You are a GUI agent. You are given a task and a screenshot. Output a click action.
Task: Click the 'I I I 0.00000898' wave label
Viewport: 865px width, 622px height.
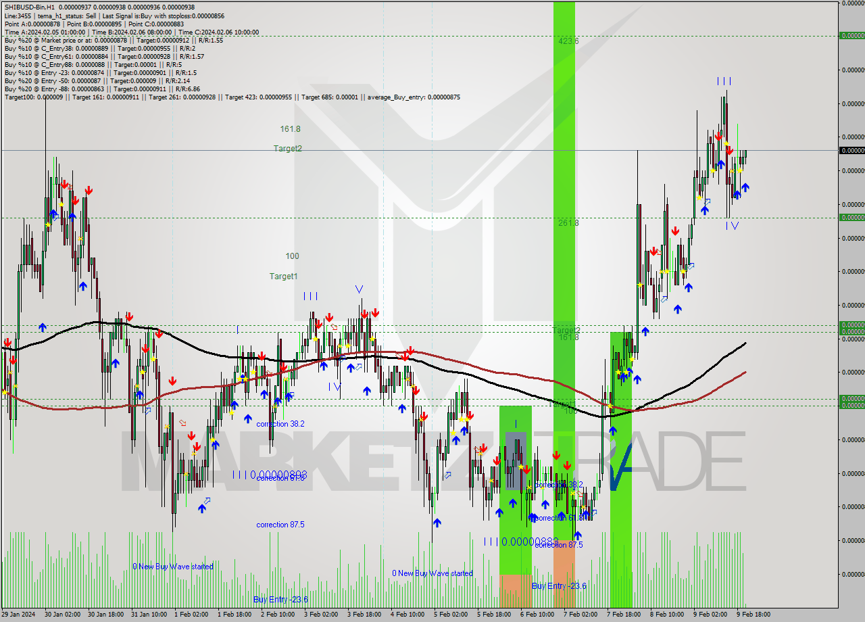point(270,475)
